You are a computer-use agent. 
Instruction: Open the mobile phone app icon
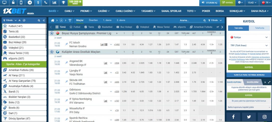(21, 3)
